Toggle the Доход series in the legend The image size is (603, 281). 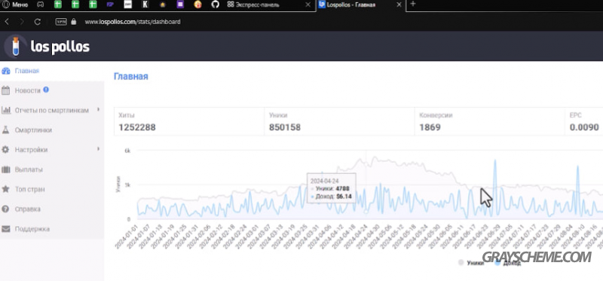(x=507, y=263)
